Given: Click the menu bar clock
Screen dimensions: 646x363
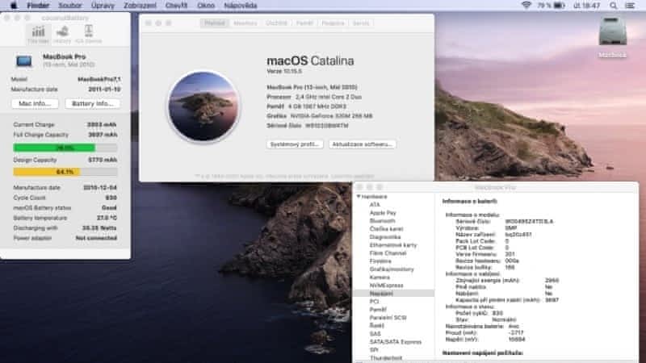Looking at the screenshot, I should coord(587,6).
